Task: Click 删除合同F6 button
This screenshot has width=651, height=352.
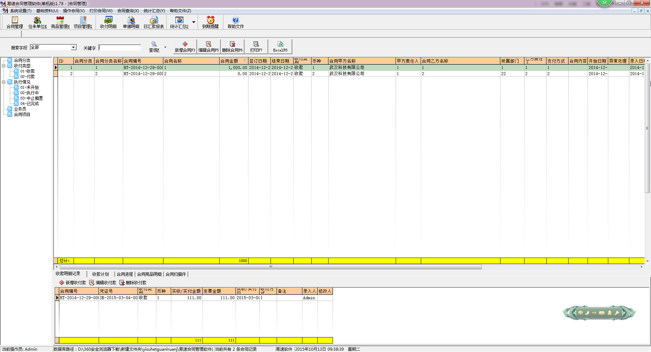Action: point(232,46)
